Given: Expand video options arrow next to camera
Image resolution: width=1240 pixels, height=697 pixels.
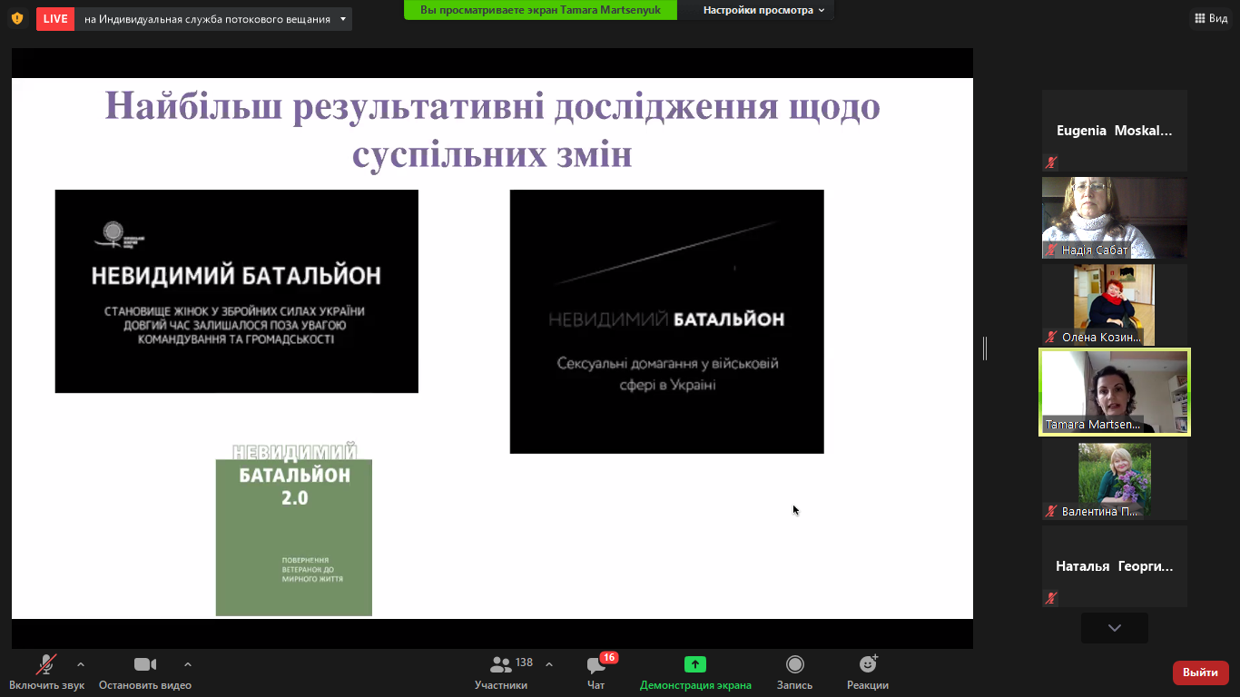Looking at the screenshot, I should coord(188,664).
